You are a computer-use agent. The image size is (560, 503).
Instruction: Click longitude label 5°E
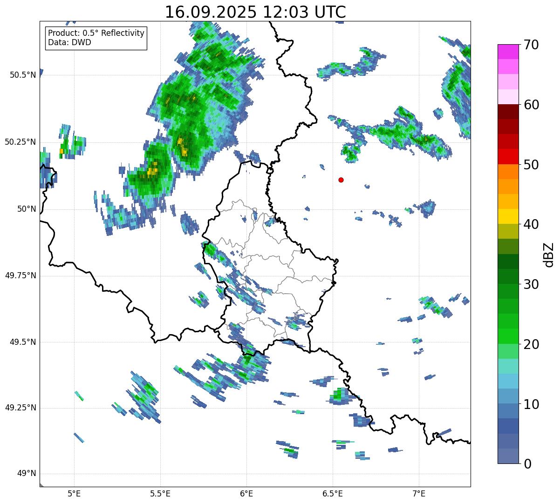click(x=74, y=493)
